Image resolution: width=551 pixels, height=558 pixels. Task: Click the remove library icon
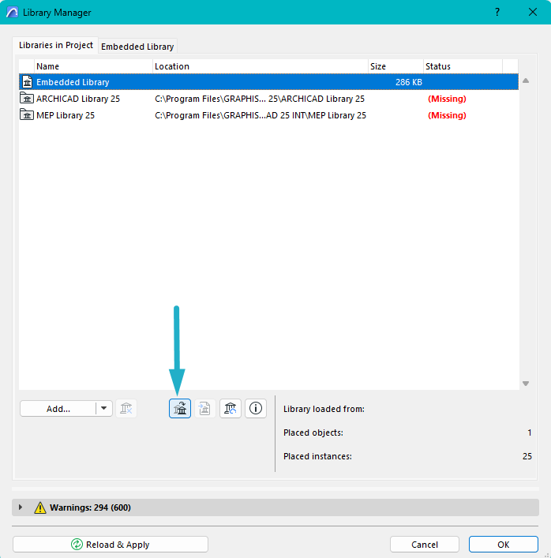(126, 408)
